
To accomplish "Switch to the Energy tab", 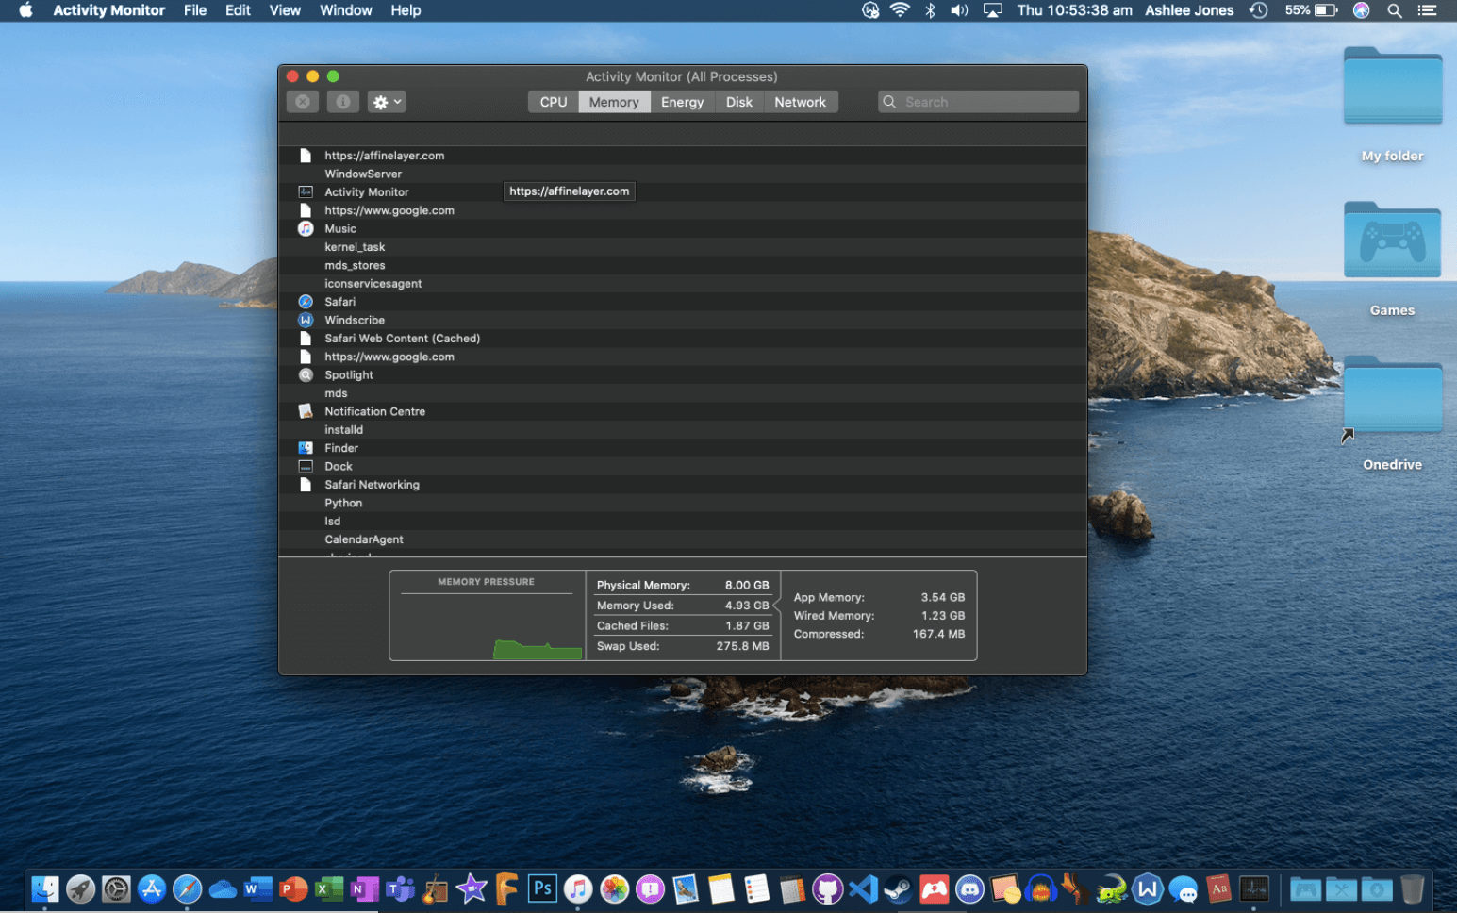I will pyautogui.click(x=682, y=101).
